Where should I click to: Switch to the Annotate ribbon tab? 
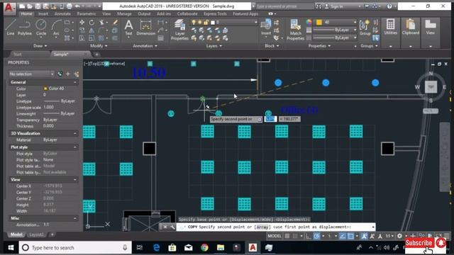tap(62, 13)
